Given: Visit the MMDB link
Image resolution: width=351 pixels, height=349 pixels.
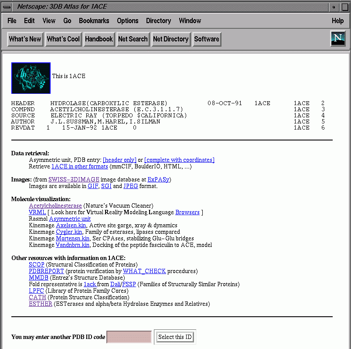Looking at the screenshot, I should [38, 277].
